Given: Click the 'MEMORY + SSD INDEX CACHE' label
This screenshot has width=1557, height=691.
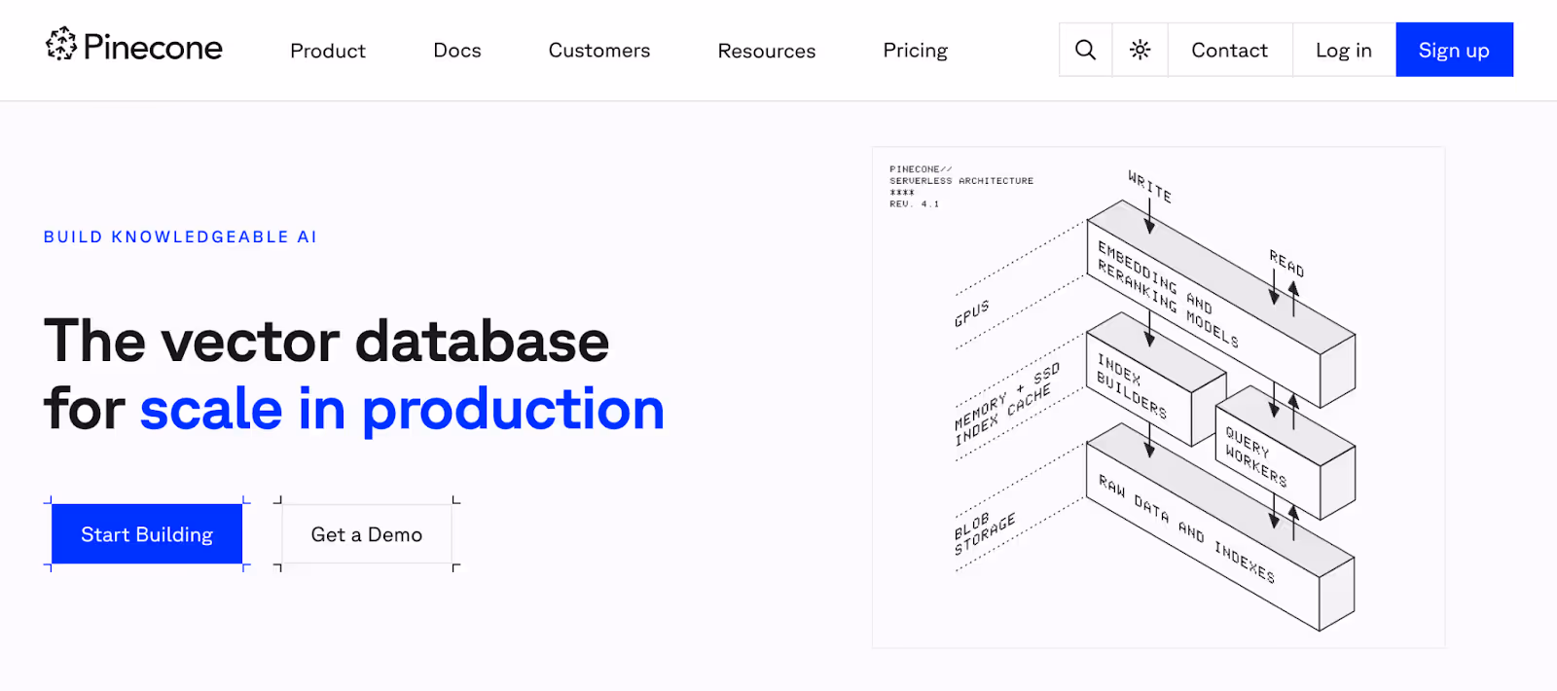Looking at the screenshot, I should click(1006, 404).
